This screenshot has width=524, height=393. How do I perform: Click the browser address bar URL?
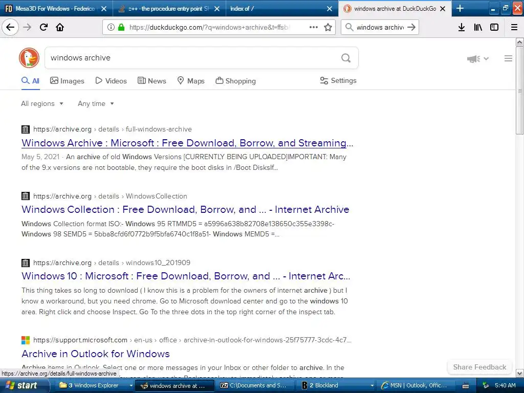pos(209,27)
